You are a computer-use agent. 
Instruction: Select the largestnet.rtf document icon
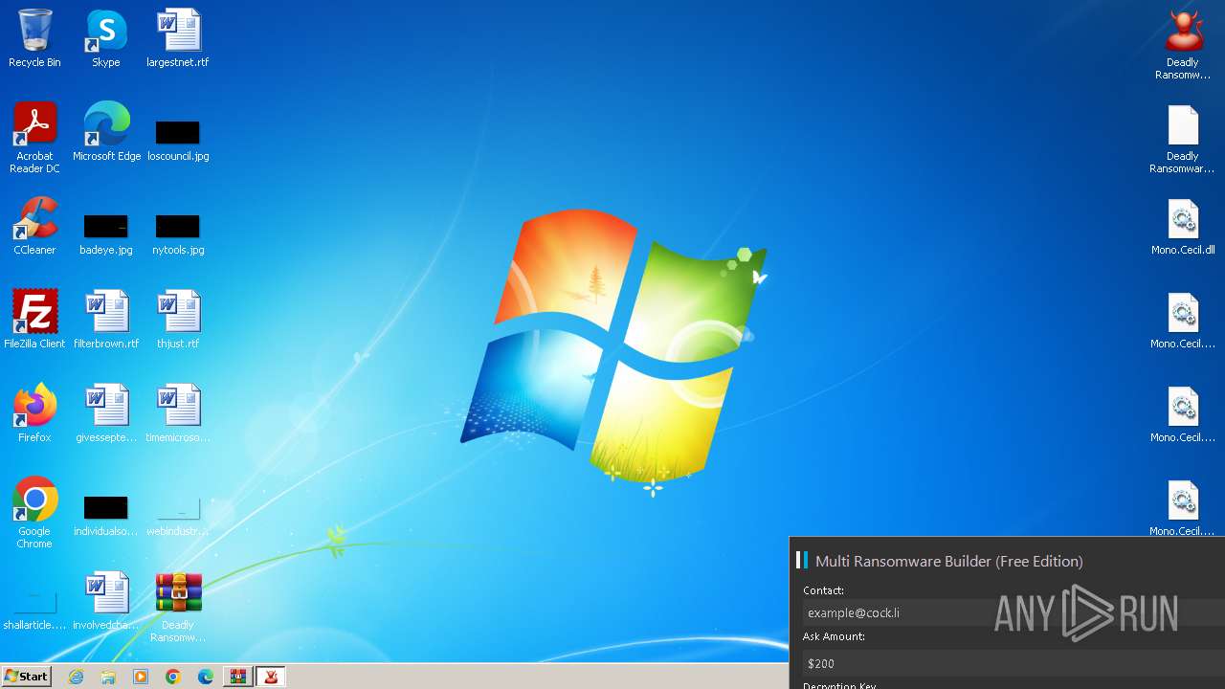point(178,38)
